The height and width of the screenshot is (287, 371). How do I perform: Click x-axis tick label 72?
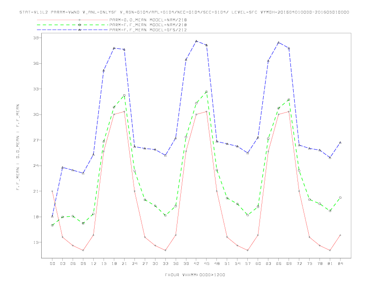[299, 264]
